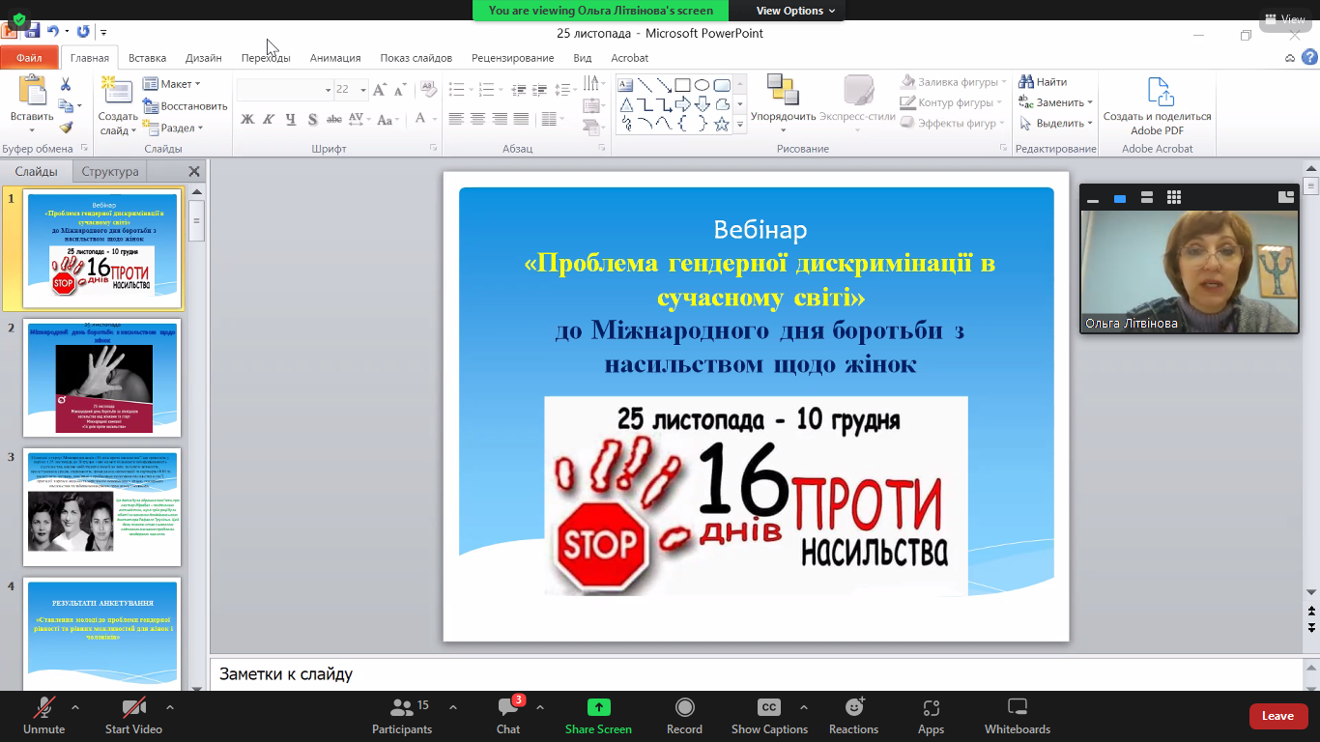This screenshot has width=1320, height=742.
Task: Switch to the Структура pane tab
Action: (x=110, y=171)
